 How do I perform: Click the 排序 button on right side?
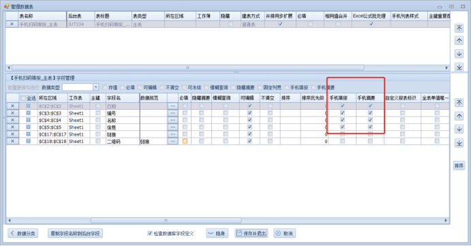click(x=459, y=166)
